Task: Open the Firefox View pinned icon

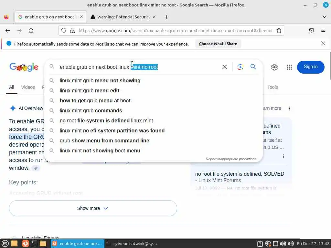Action: 6,17
